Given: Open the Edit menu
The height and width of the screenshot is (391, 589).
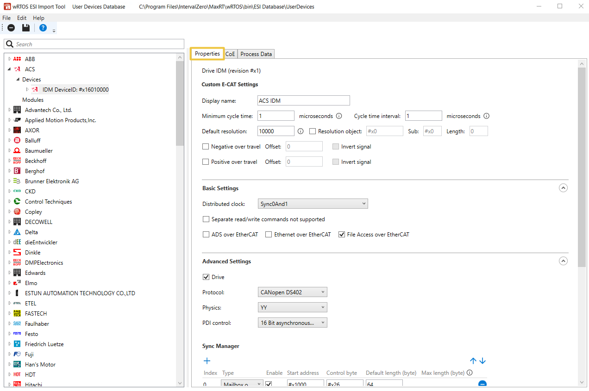Looking at the screenshot, I should [x=22, y=18].
